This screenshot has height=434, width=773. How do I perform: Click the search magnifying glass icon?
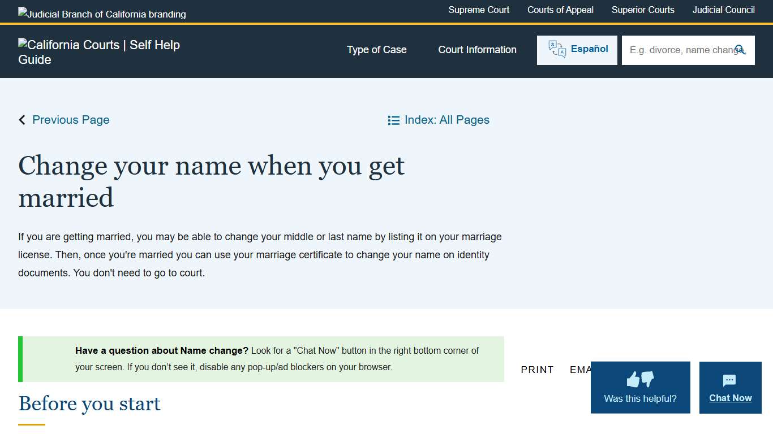click(741, 50)
